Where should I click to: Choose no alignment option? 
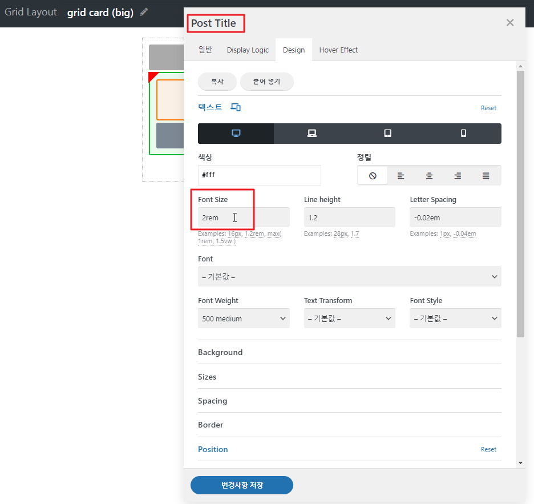[x=373, y=175]
